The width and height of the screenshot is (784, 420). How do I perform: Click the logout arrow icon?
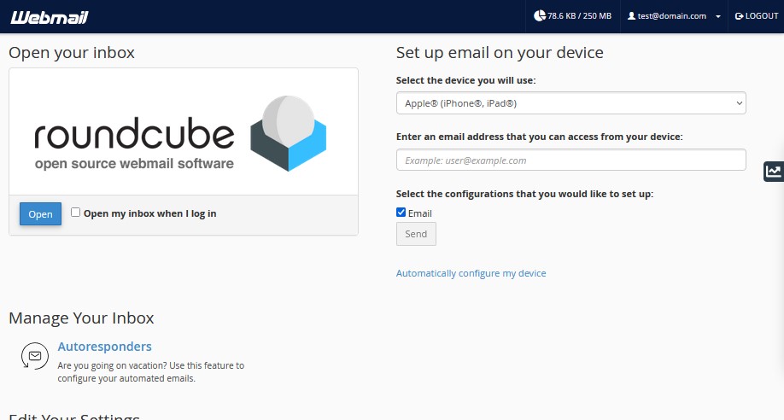(739, 16)
